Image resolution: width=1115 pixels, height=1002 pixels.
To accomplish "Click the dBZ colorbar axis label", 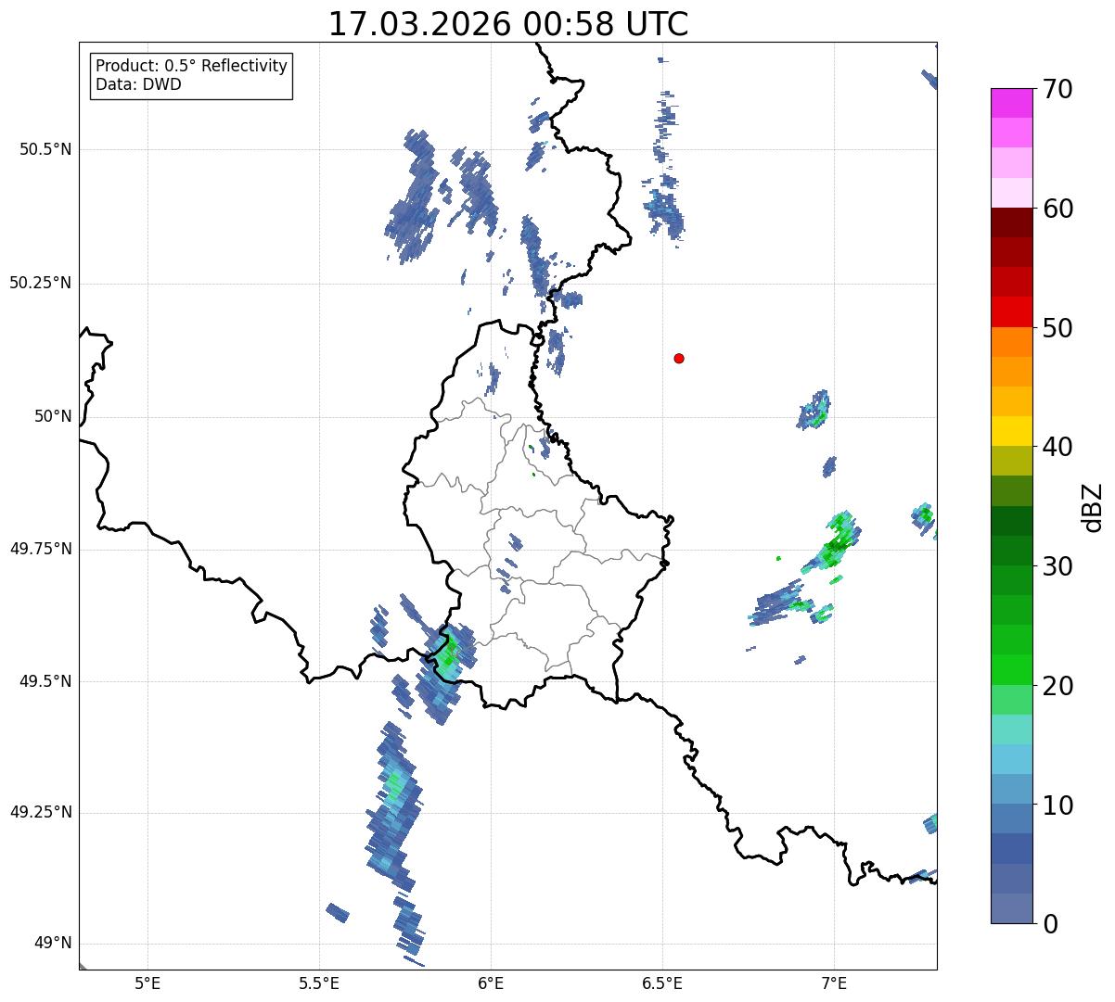I will point(1093,507).
